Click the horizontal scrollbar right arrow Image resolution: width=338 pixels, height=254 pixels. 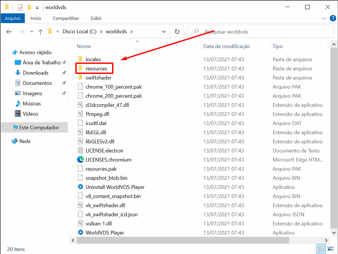click(x=326, y=240)
